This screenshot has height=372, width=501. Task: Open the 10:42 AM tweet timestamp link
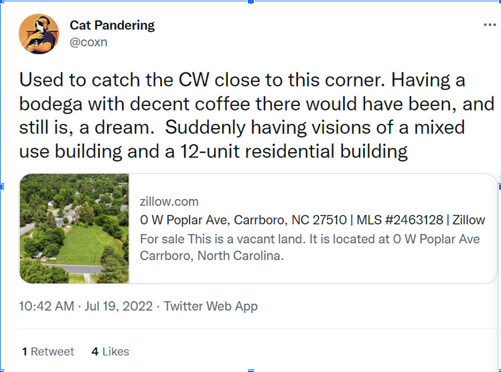coord(47,306)
